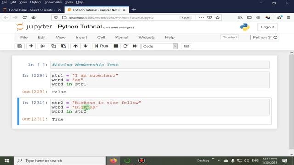Open the Firefox History menu
The image size is (294, 165).
[35, 2]
